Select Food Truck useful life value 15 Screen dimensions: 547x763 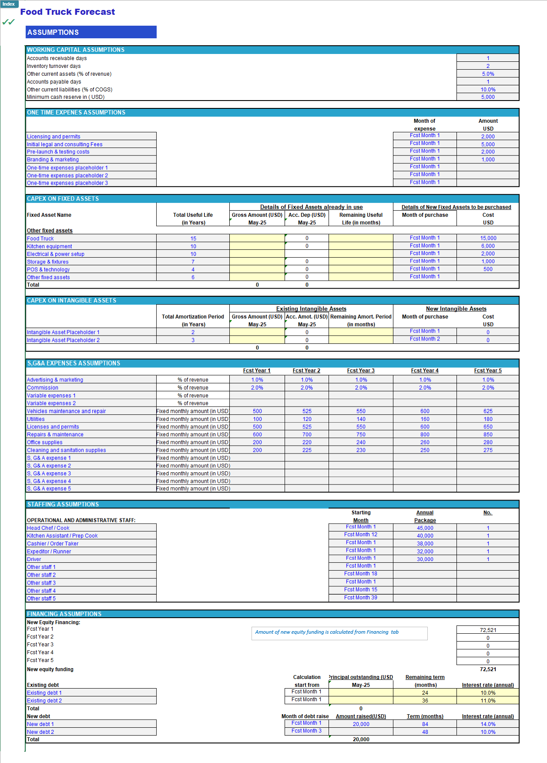[x=193, y=239]
